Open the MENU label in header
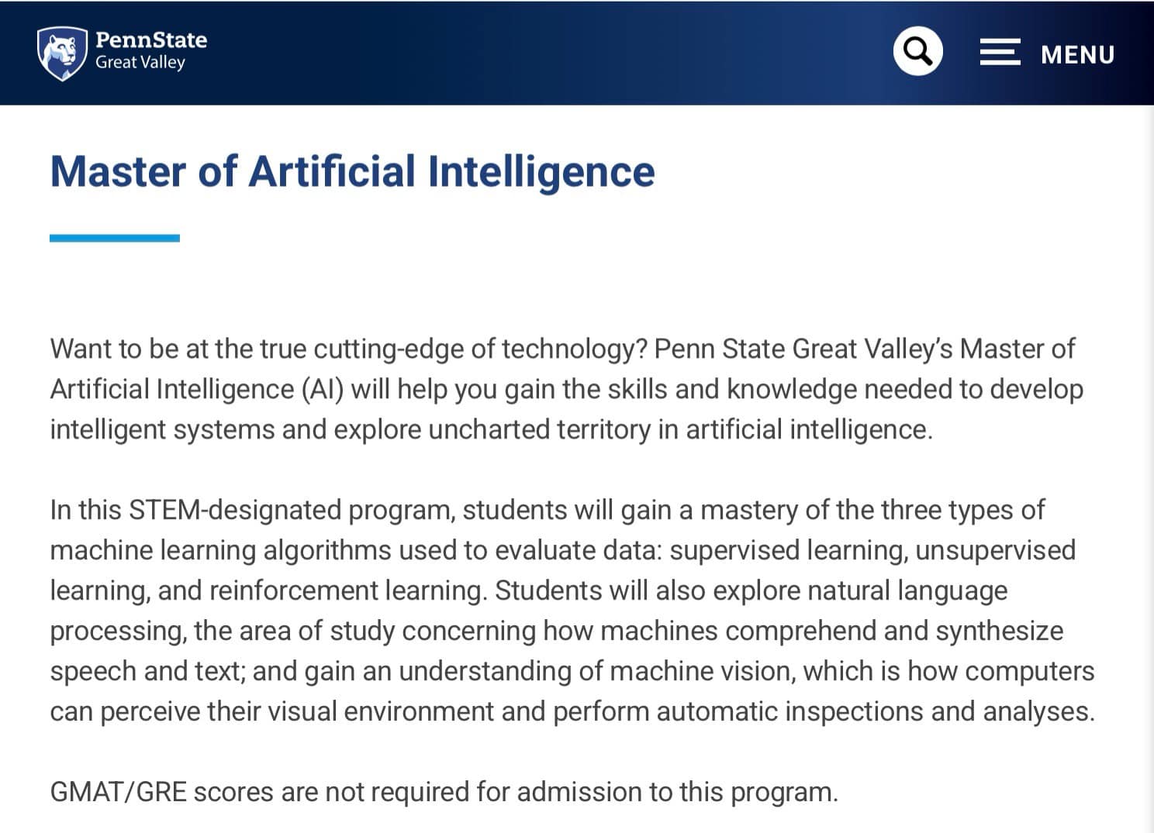This screenshot has width=1154, height=833. tap(1077, 55)
